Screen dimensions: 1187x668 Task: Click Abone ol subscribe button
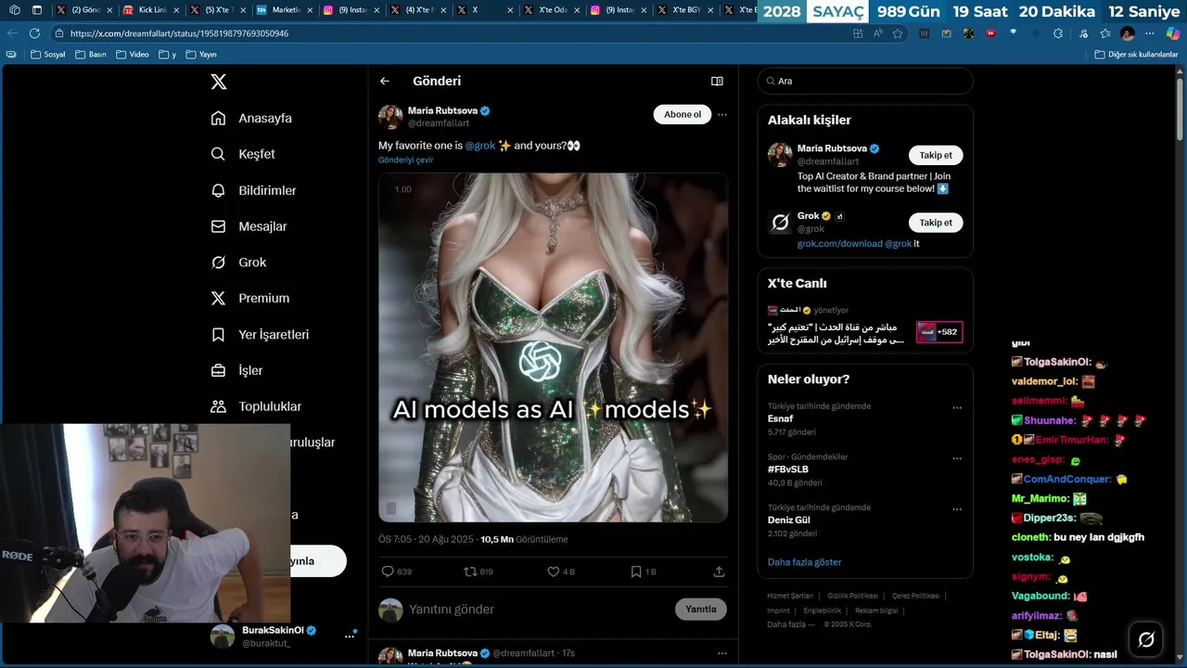tap(683, 114)
